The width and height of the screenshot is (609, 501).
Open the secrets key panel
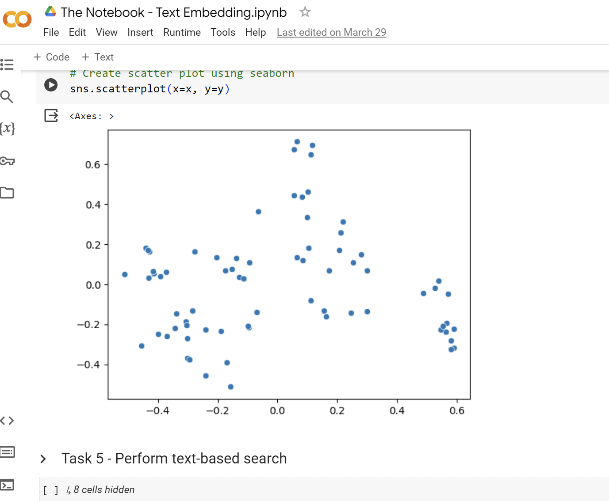click(7, 161)
